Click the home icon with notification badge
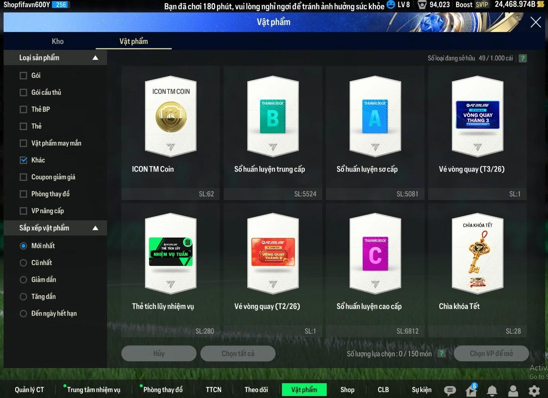 [x=471, y=390]
